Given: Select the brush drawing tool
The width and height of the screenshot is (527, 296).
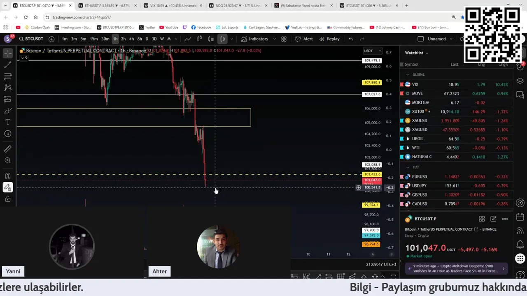Looking at the screenshot, I should click(x=8, y=111).
